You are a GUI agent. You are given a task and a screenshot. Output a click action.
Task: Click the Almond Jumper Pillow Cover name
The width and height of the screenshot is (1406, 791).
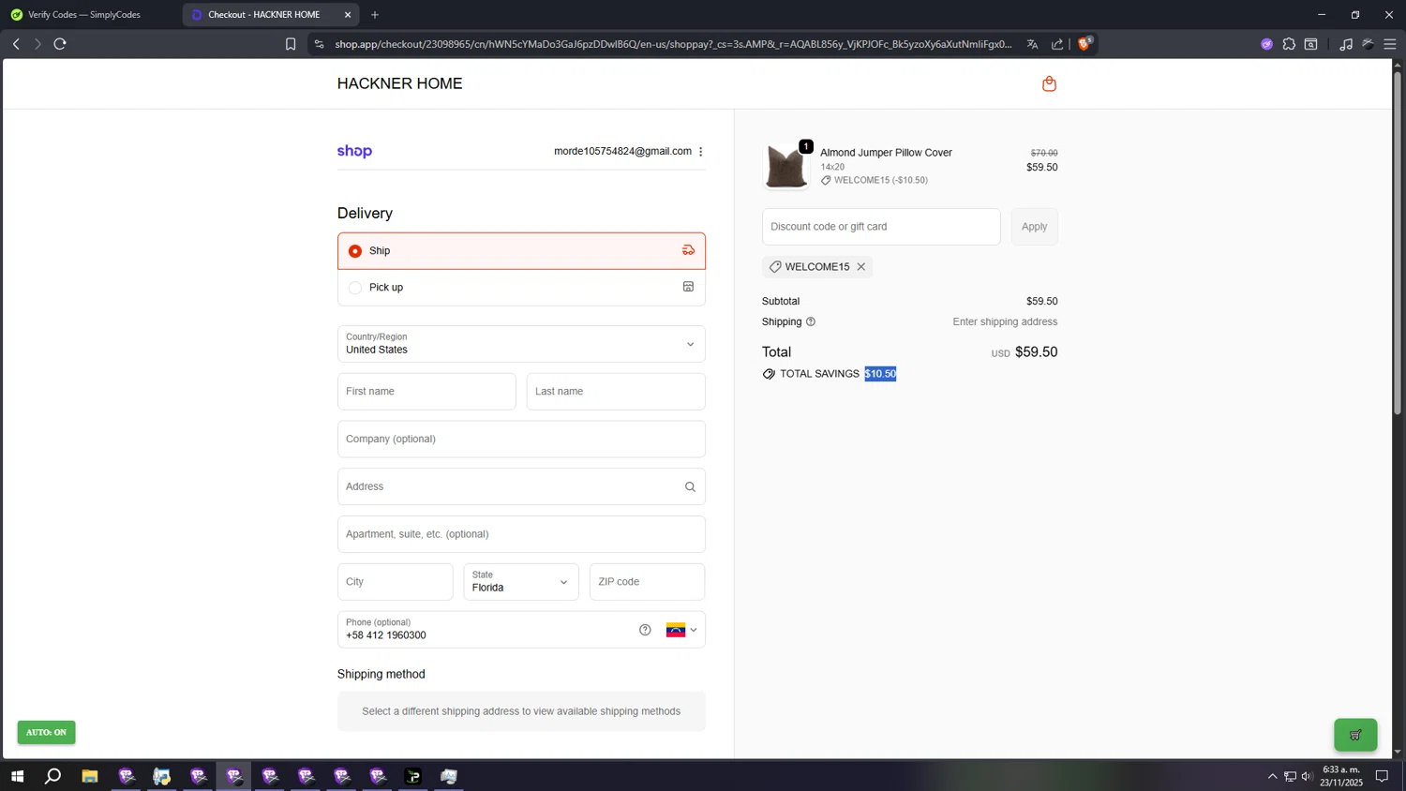pyautogui.click(x=886, y=153)
